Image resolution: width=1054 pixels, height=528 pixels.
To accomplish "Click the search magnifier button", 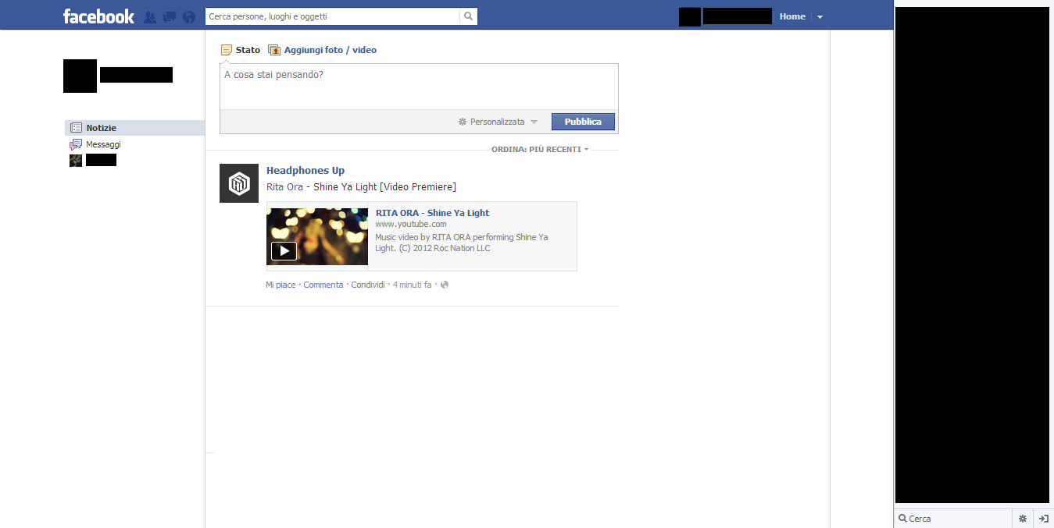I will (x=468, y=16).
